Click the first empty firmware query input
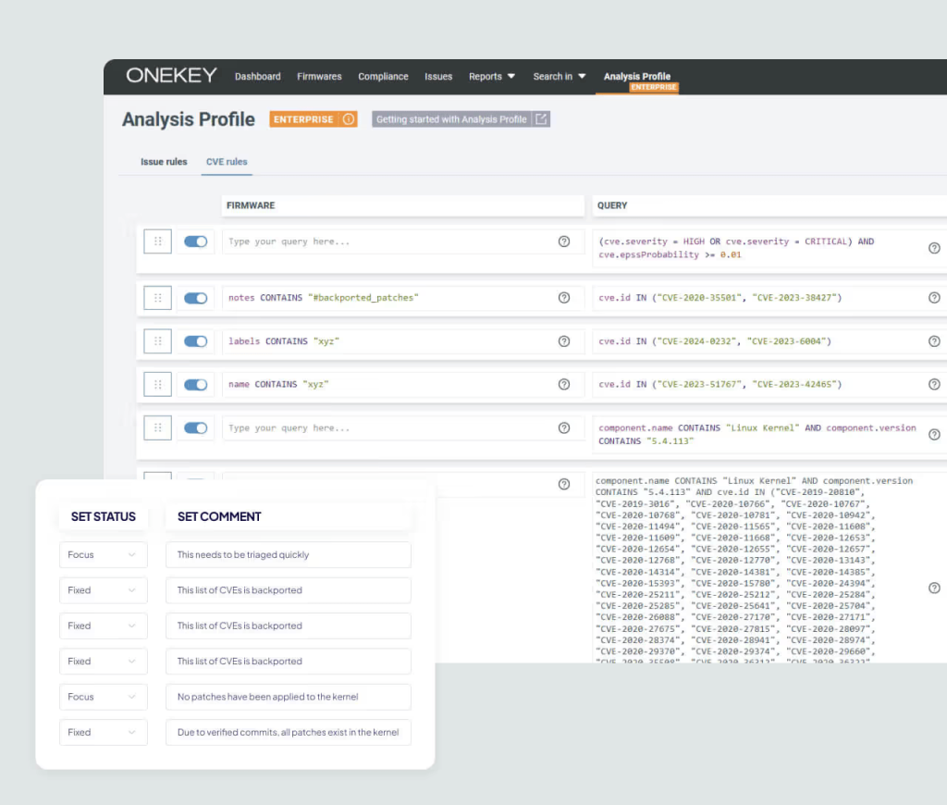 tap(388, 241)
